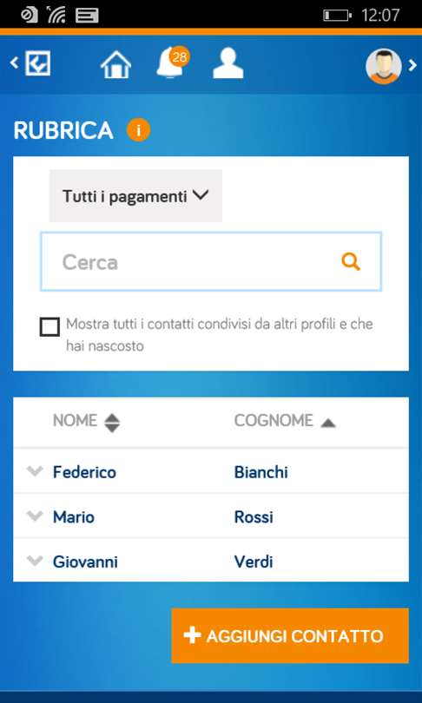This screenshot has width=422, height=703.
Task: Open notifications bell with 28 badge
Action: pos(172,62)
